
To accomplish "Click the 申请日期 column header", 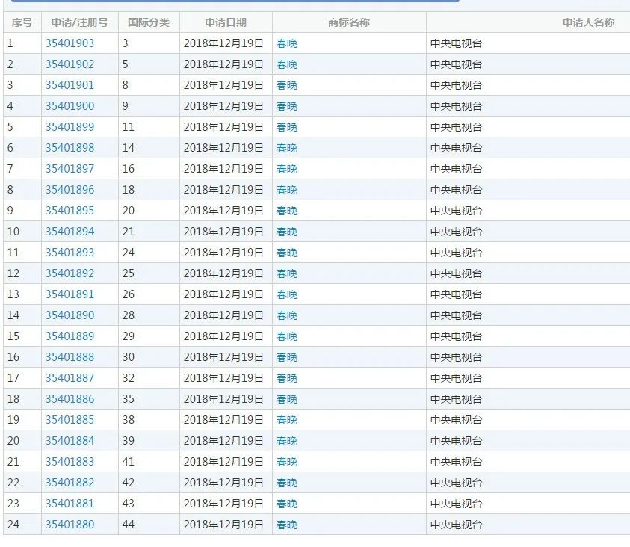I will point(226,22).
